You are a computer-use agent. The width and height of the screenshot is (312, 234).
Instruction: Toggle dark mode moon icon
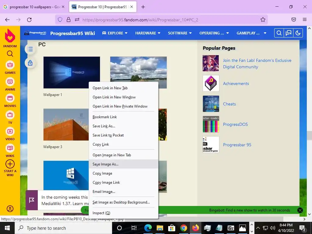pos(298,33)
